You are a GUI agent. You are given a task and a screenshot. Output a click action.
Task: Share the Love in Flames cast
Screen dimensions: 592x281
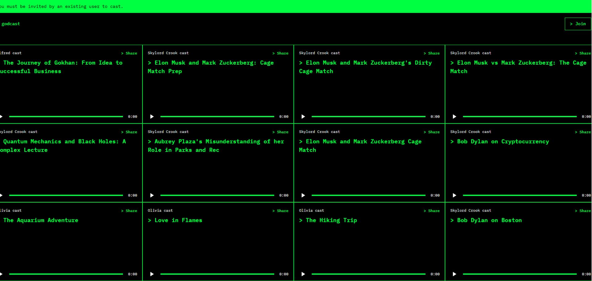click(x=280, y=211)
